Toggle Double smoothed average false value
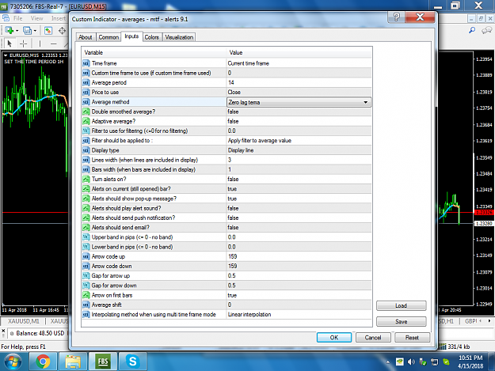Viewport: 495px width, 371px height. [x=299, y=112]
